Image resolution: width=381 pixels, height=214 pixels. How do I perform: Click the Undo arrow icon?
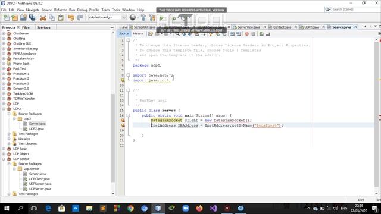click(x=71, y=17)
